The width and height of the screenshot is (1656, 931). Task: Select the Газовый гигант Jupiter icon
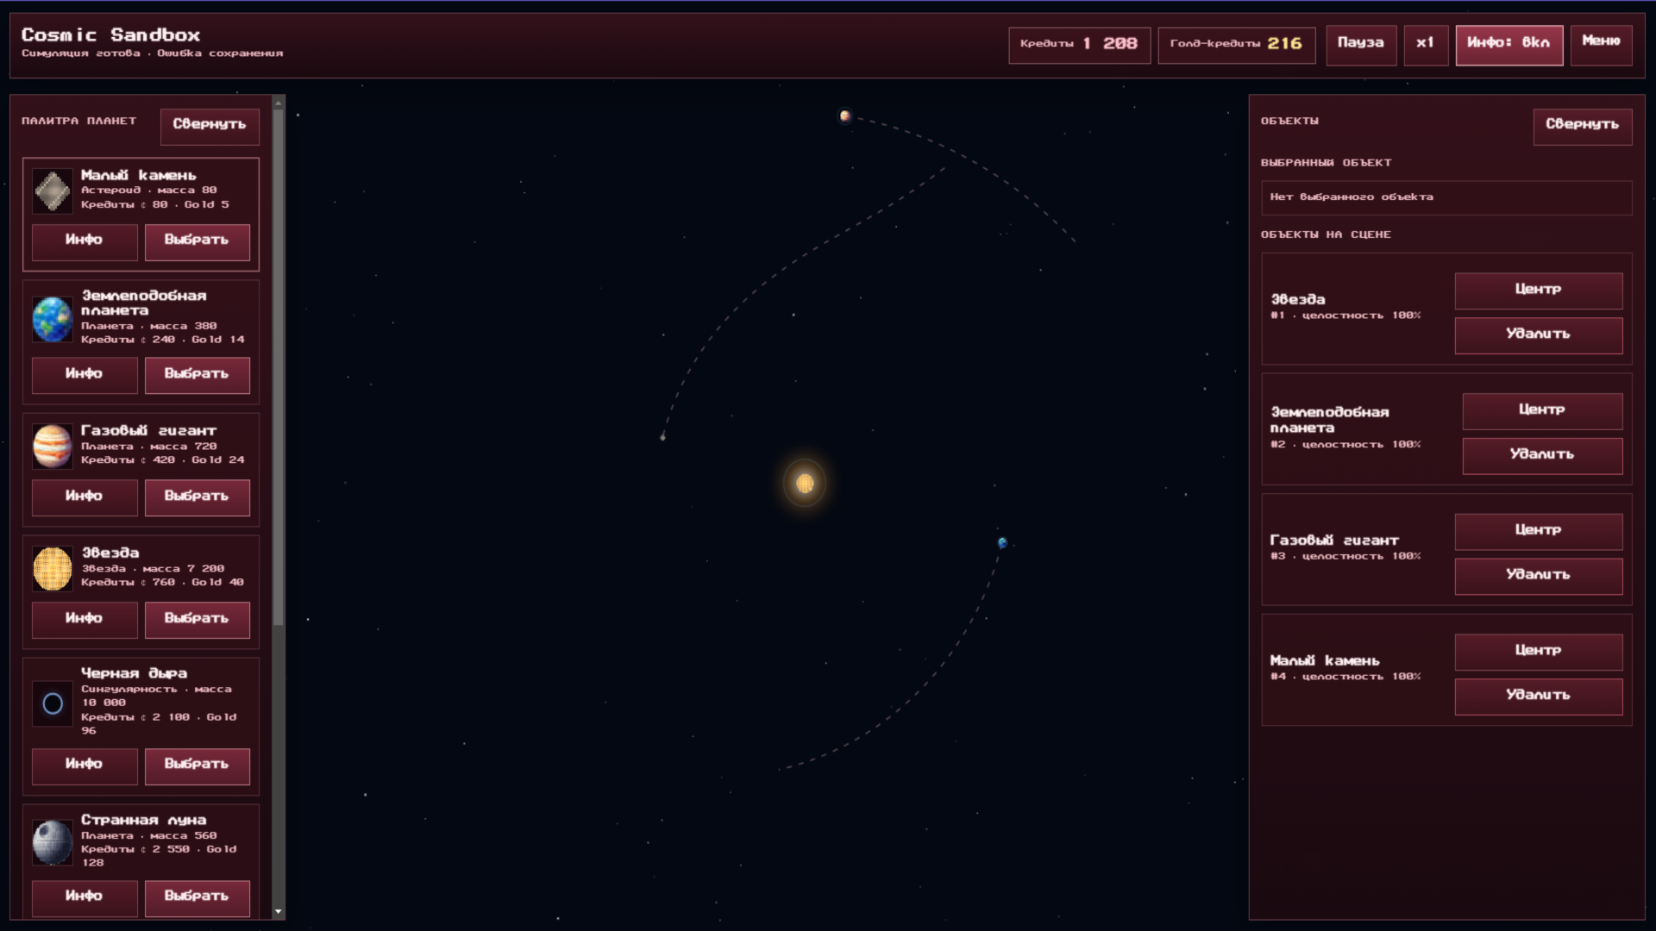[53, 447]
